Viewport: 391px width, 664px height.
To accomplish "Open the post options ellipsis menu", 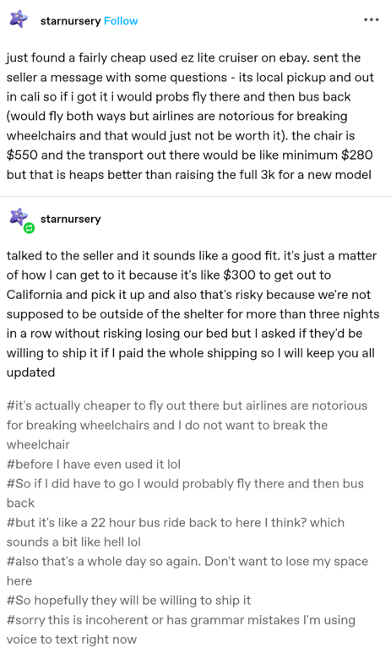I will [371, 20].
